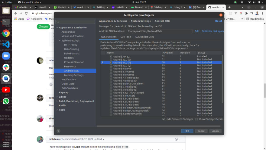
Task: Open system volume indicator
Action: 254,2
